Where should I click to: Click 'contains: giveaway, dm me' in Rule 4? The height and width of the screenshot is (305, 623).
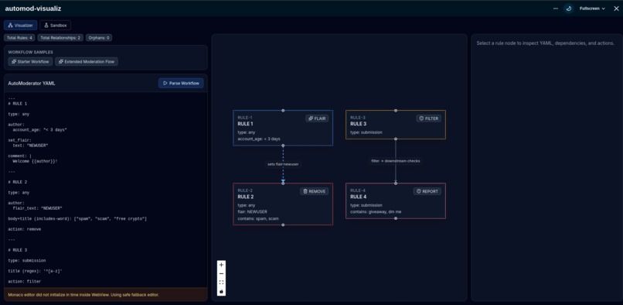coord(376,212)
